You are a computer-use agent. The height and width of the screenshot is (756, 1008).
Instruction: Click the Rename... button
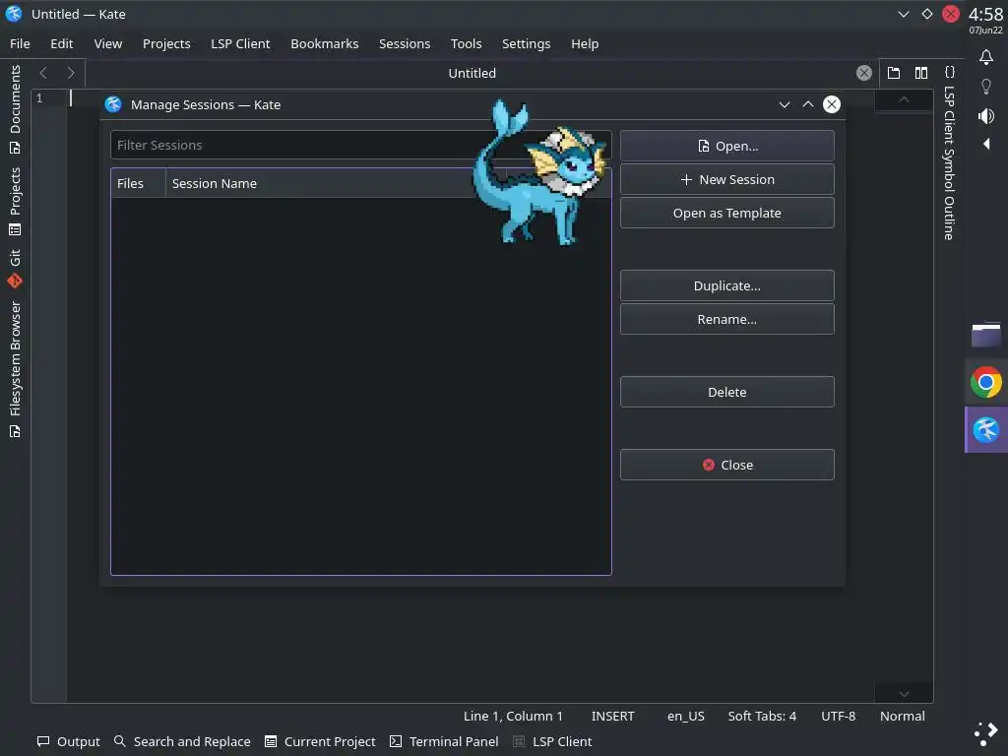tap(727, 319)
